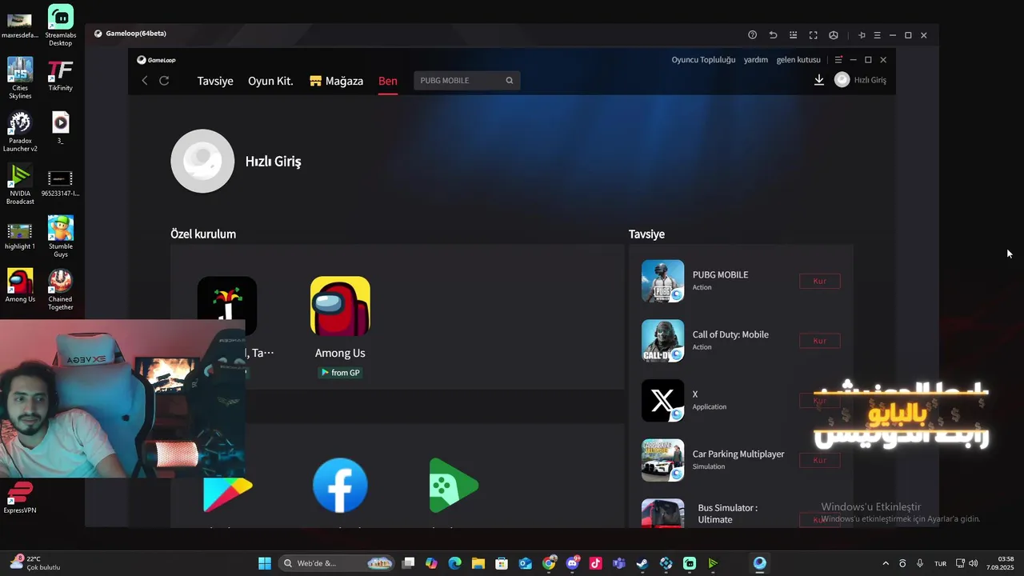Image resolution: width=1024 pixels, height=576 pixels.
Task: Click the refresh icon next to the back arrow
Action: pos(164,80)
